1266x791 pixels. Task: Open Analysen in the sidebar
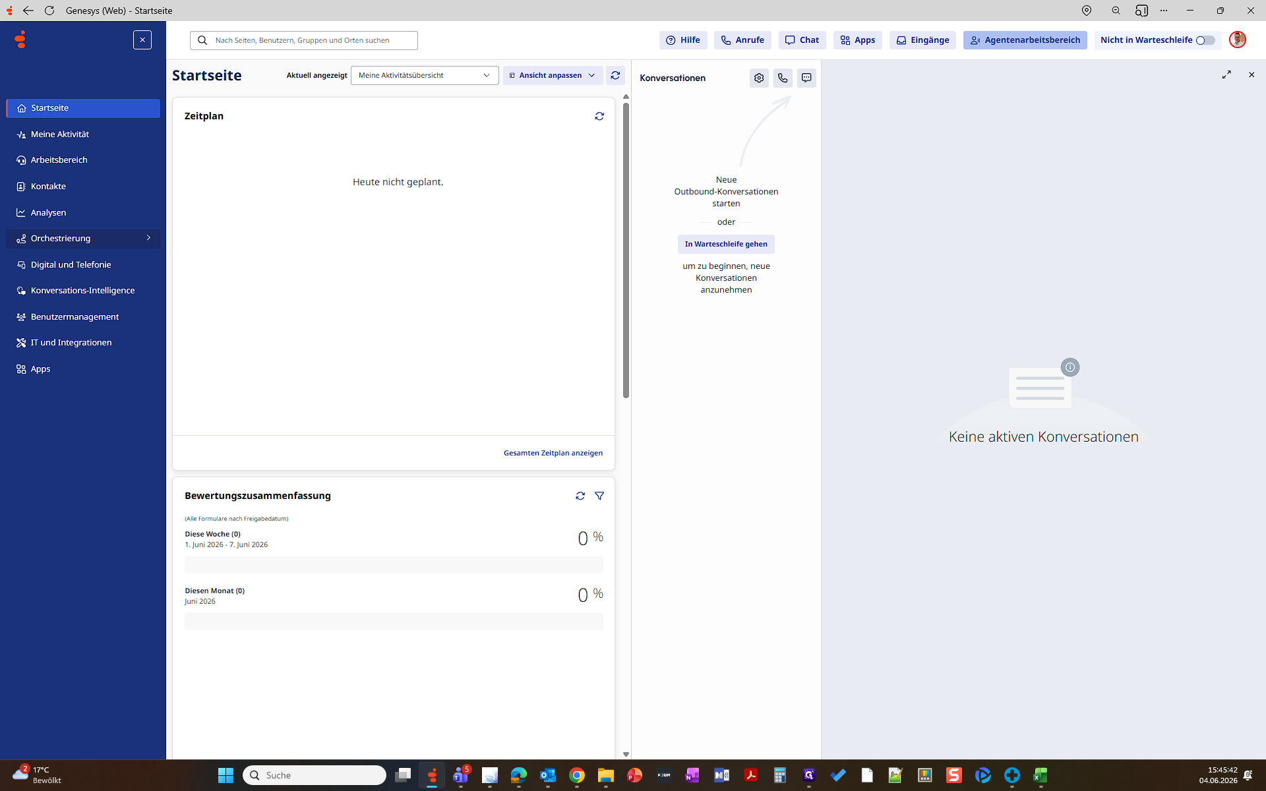pyautogui.click(x=83, y=213)
